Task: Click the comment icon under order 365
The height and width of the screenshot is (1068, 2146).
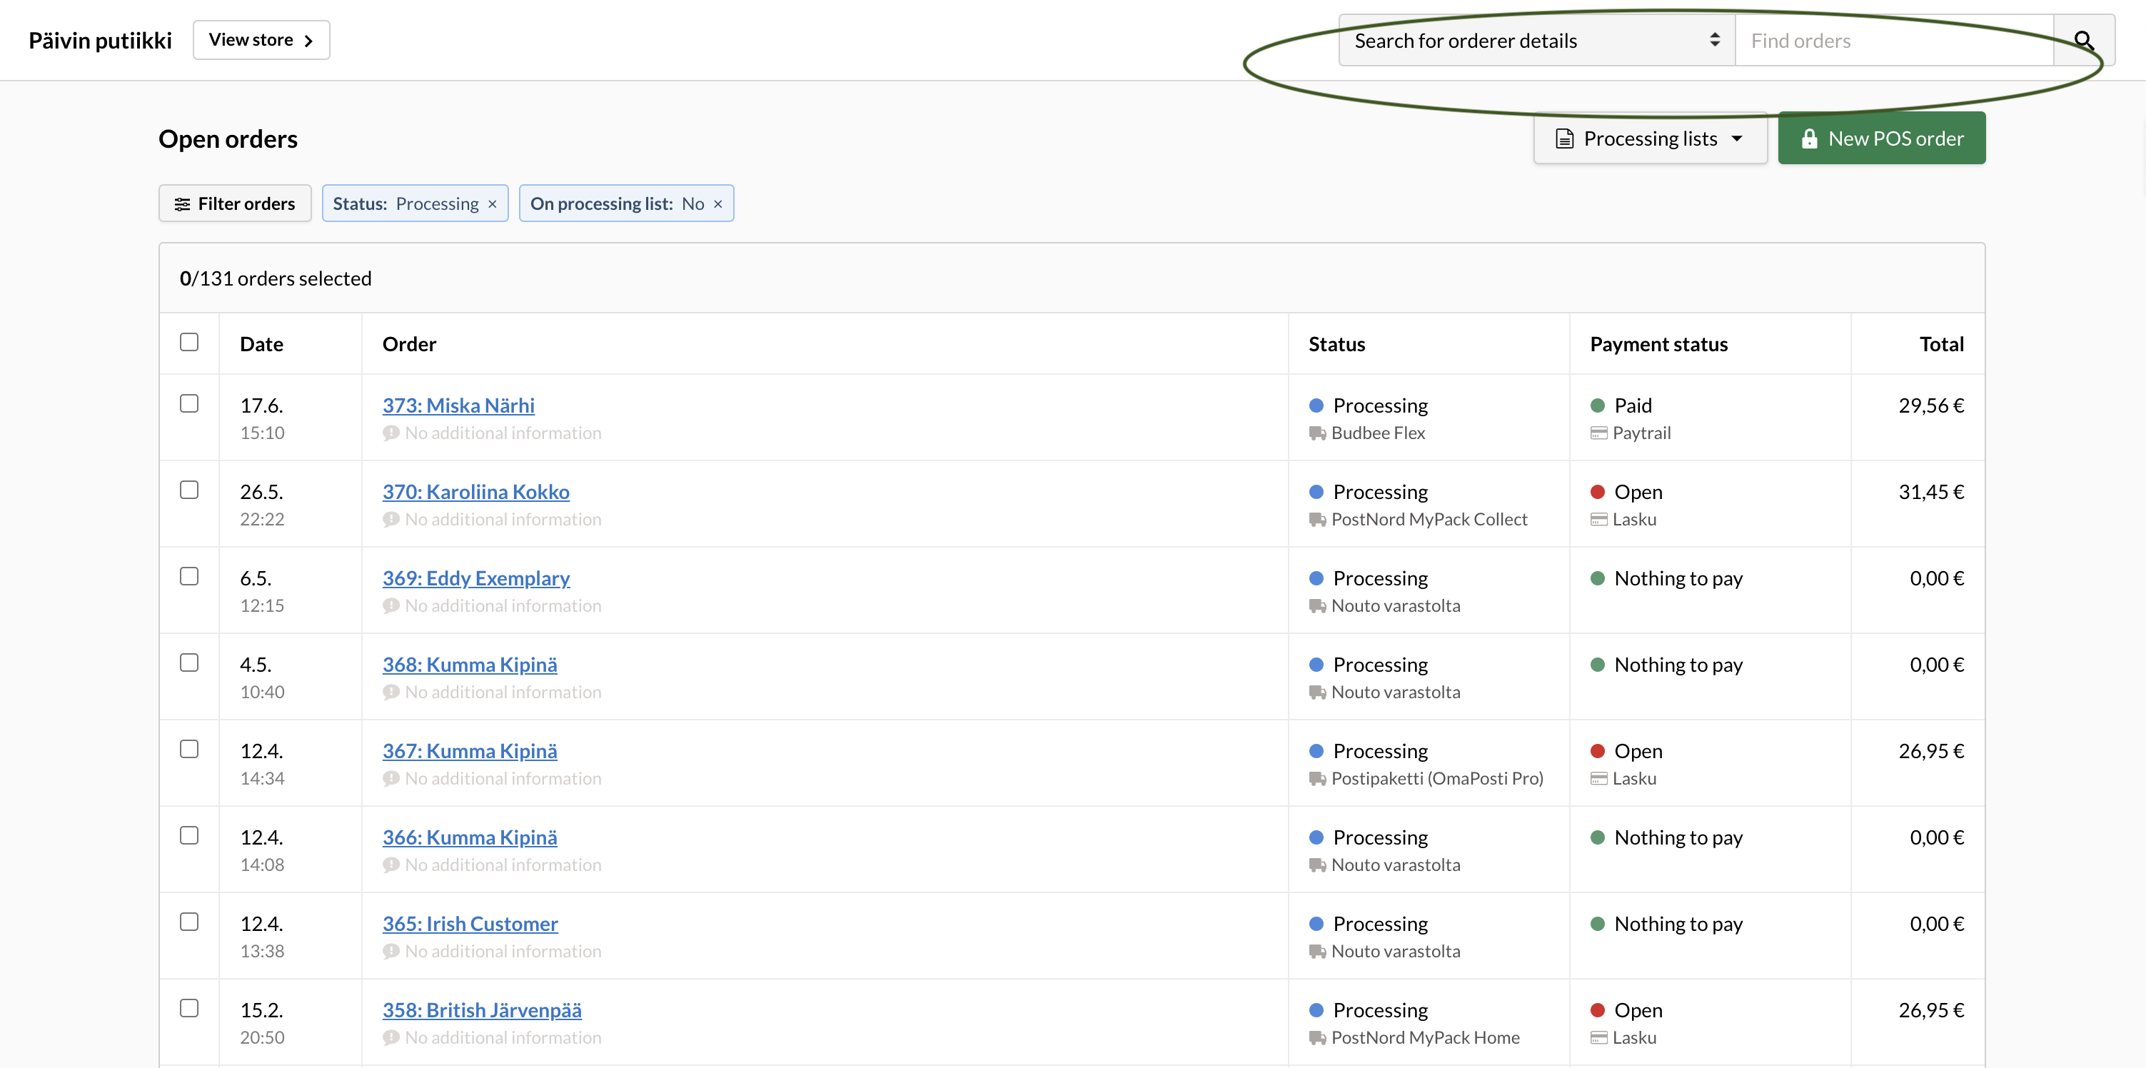Action: (x=391, y=952)
